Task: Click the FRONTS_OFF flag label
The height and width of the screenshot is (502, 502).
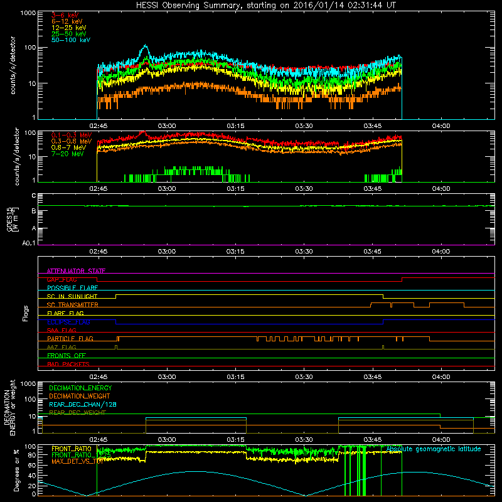Action: click(67, 356)
